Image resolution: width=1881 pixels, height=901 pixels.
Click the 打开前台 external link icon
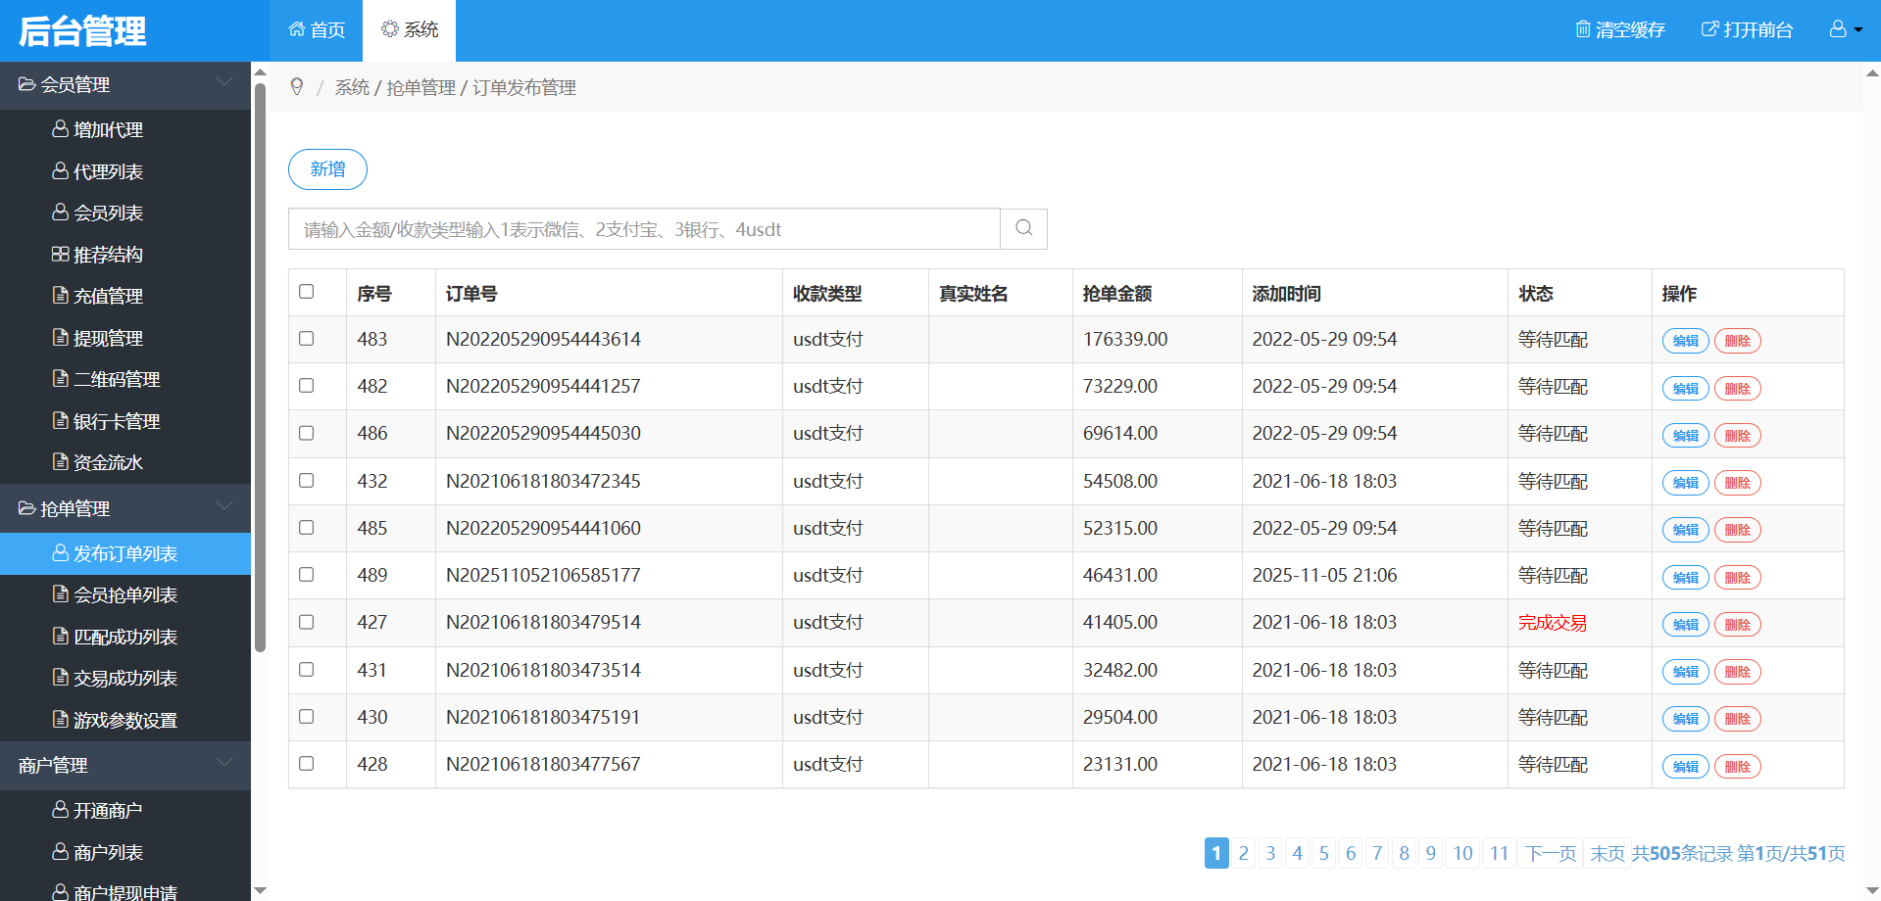coord(1709,29)
